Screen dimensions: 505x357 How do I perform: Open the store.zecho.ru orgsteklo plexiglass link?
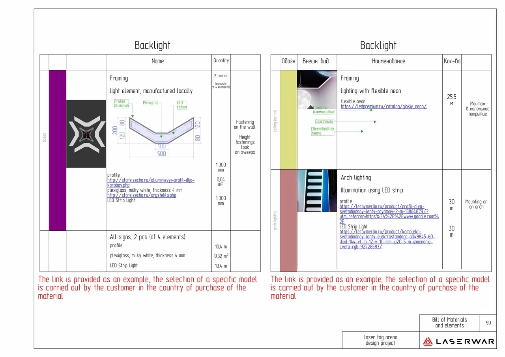pos(142,195)
